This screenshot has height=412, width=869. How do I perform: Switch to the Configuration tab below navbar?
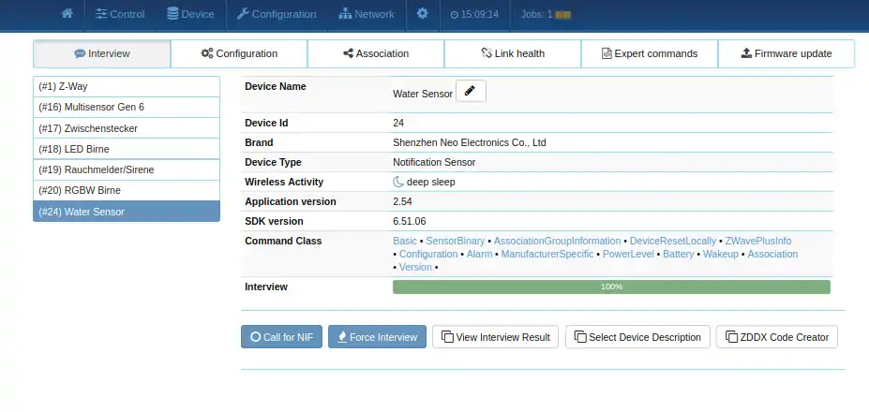239,53
